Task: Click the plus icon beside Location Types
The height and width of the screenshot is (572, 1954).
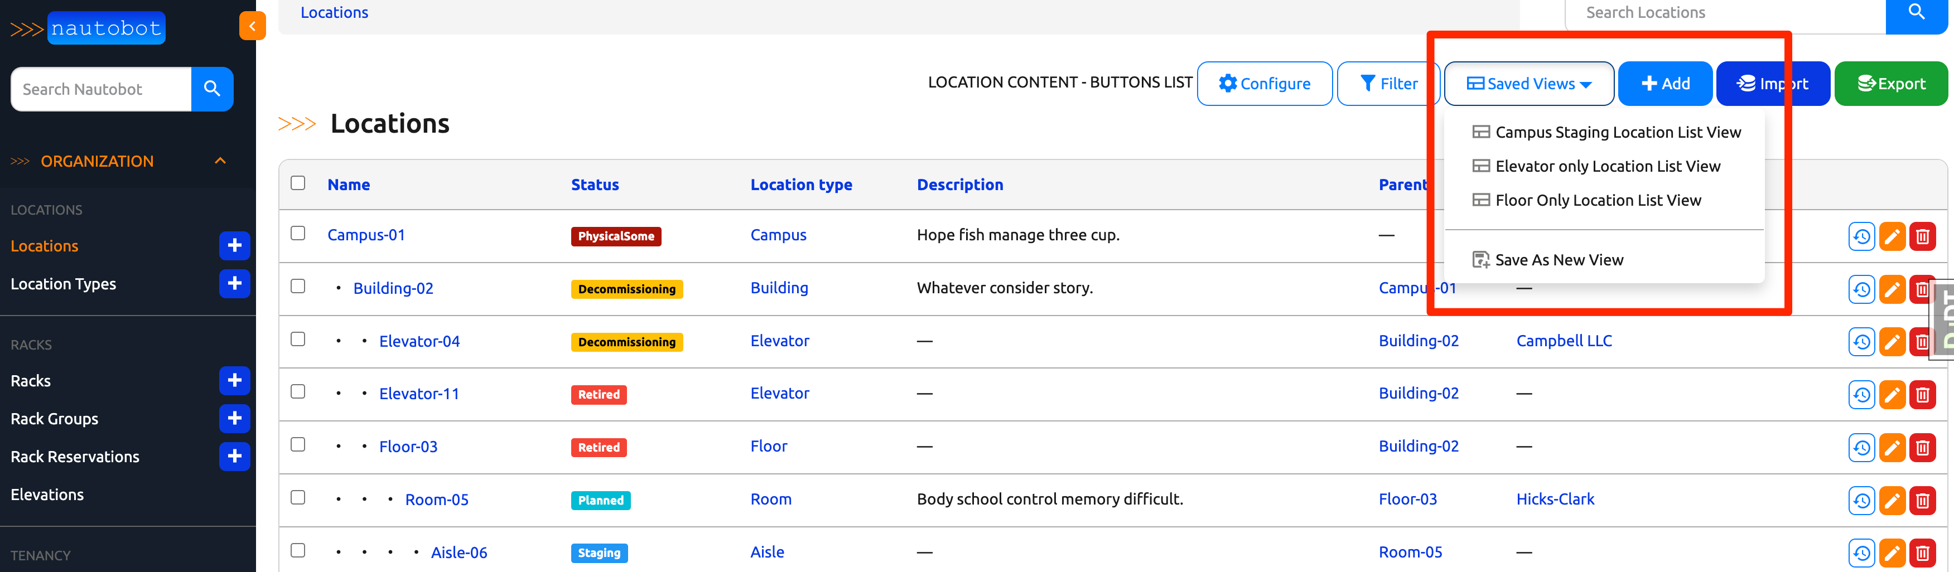Action: [234, 284]
